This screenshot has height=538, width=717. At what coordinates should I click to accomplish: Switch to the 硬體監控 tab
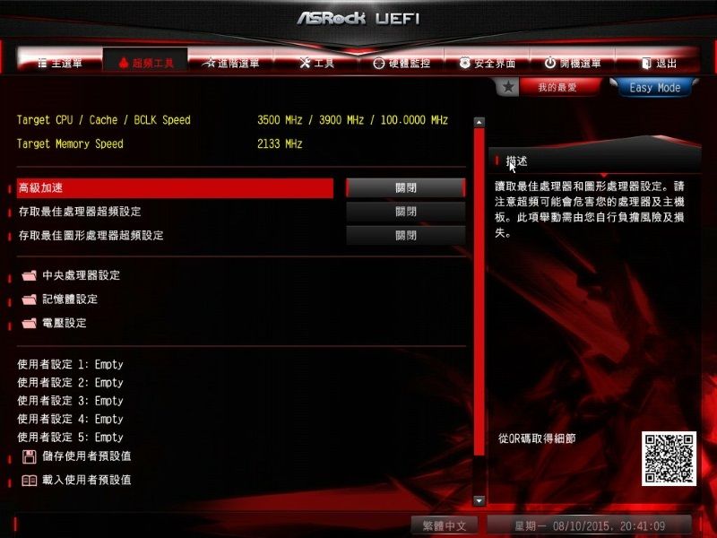402,63
